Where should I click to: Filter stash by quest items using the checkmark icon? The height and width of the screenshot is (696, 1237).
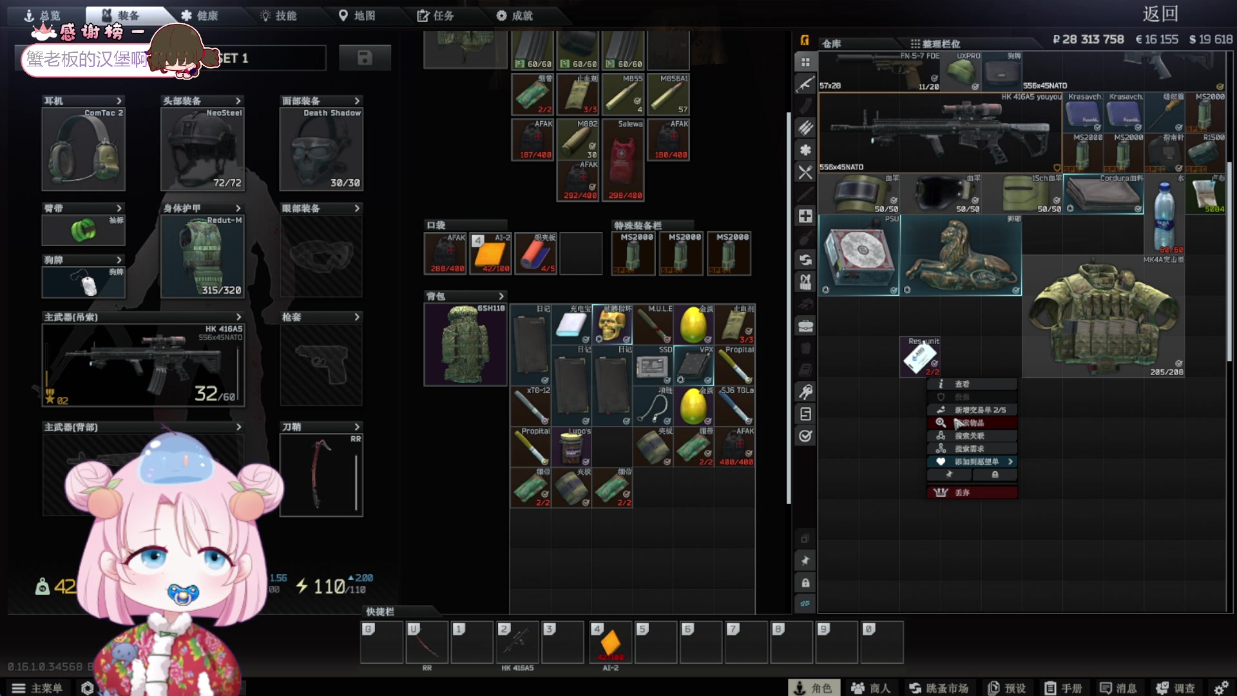(x=805, y=436)
